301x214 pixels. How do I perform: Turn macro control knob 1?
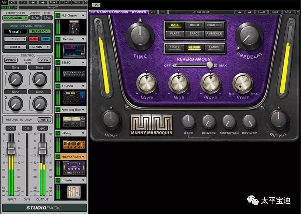pyautogui.click(x=15, y=79)
